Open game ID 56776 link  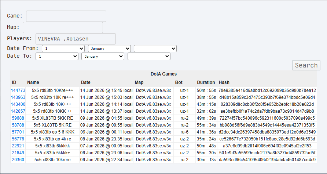tap(18, 139)
